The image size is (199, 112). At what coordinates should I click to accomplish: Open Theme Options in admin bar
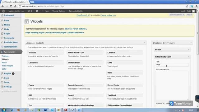tap(59, 11)
